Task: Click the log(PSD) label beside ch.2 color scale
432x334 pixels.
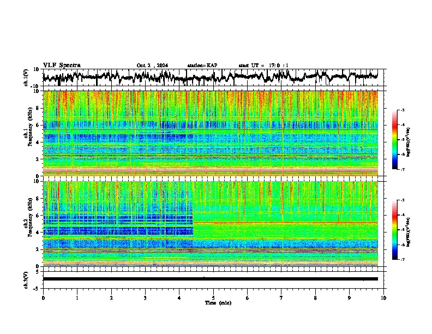Action: (x=409, y=231)
